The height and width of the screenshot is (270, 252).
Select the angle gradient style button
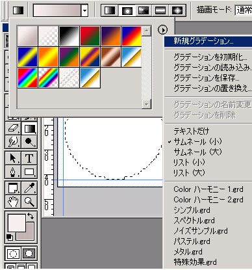click(x=144, y=10)
